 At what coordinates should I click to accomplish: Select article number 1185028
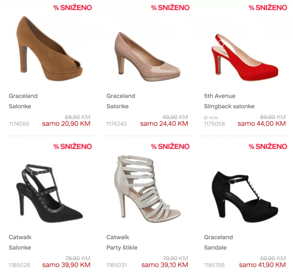tap(19, 265)
